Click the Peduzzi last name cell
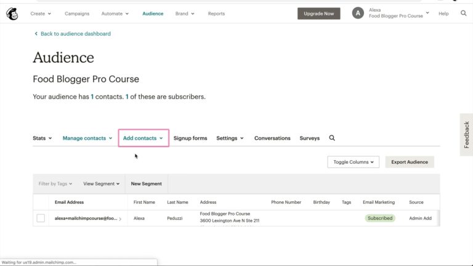 [x=175, y=218]
